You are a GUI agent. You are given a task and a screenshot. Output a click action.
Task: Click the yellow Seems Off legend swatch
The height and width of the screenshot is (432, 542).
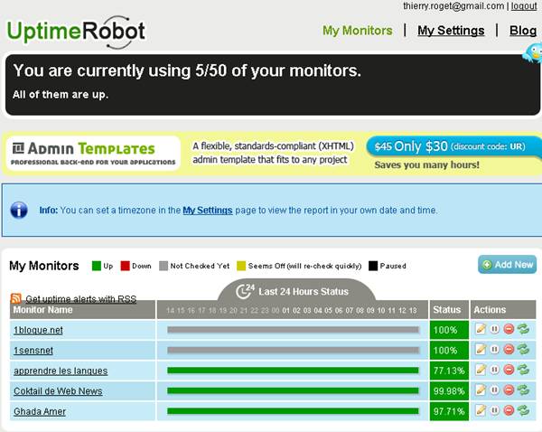coord(241,266)
